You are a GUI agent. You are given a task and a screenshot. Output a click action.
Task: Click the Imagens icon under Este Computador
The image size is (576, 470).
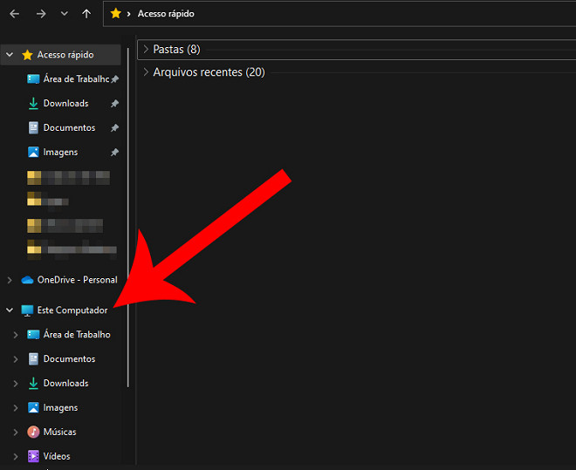point(33,407)
